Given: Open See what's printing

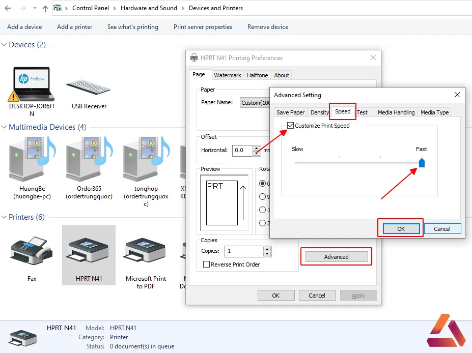Looking at the screenshot, I should (133, 27).
